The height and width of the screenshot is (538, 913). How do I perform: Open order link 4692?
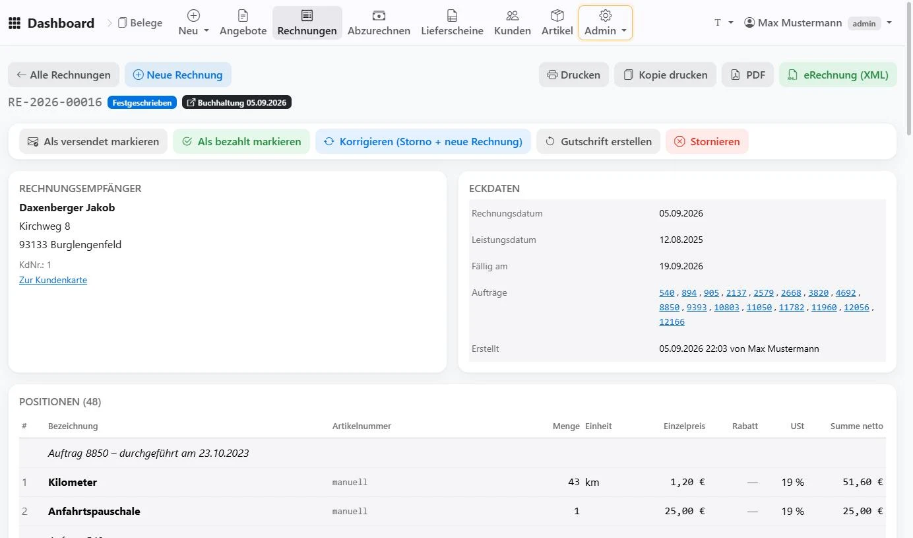pyautogui.click(x=846, y=292)
